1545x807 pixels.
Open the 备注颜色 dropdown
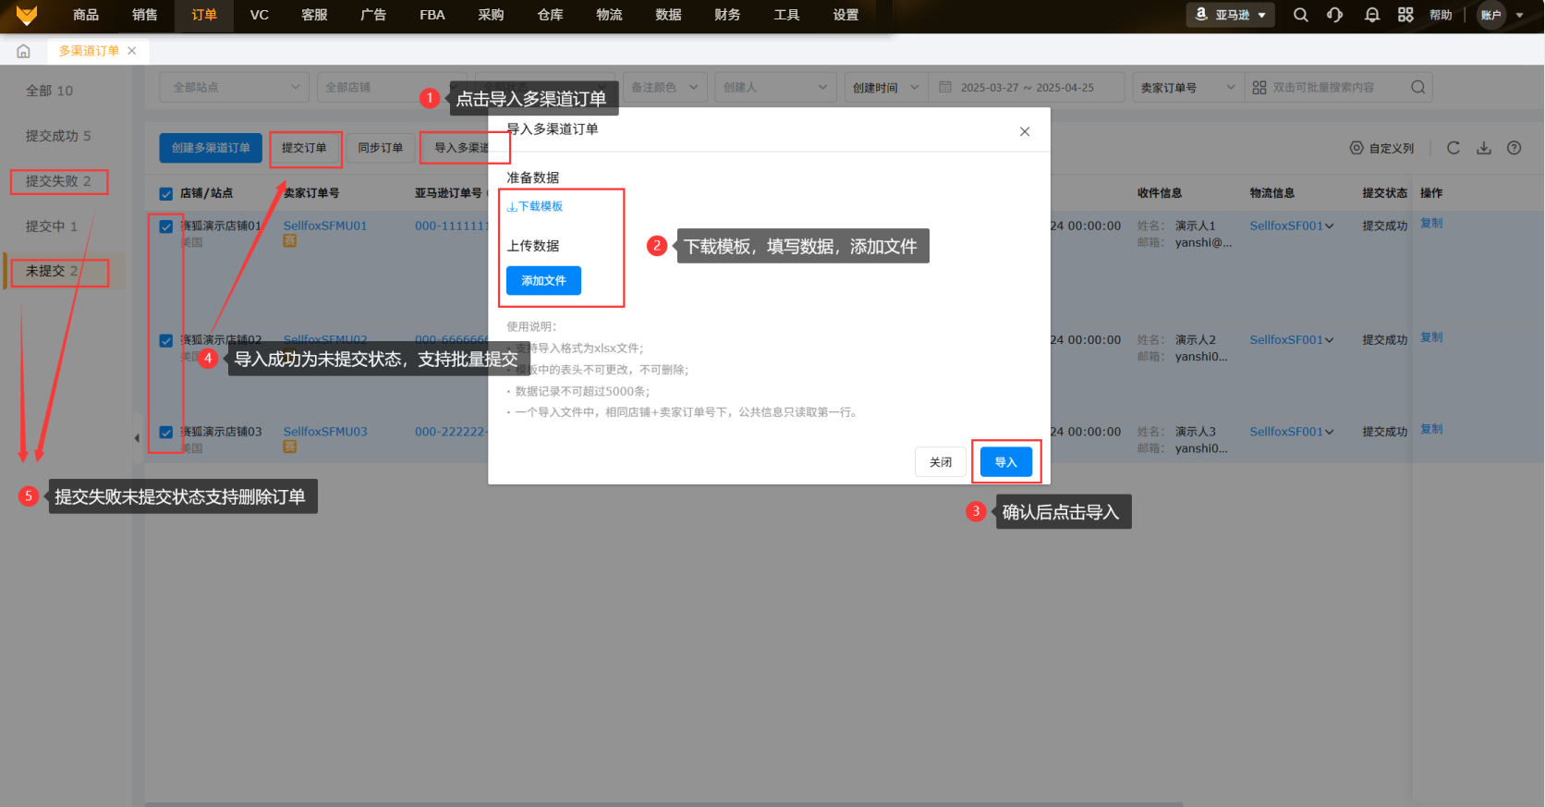click(665, 87)
